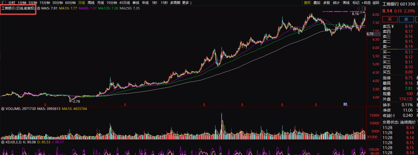Screen dimensions: 418x155
Task: Open the 标记 marker tool
Action: pyautogui.click(x=356, y=3)
